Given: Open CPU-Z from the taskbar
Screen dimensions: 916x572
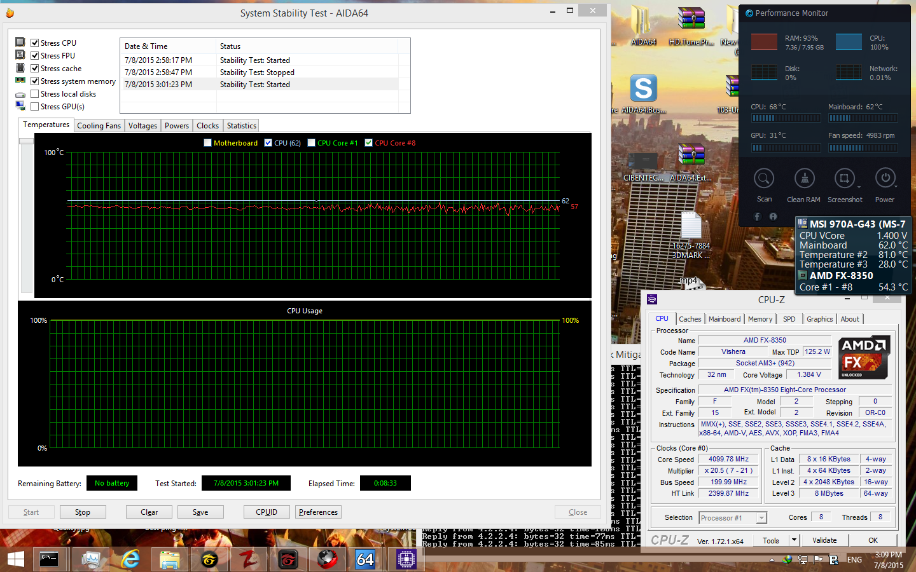Looking at the screenshot, I should point(405,560).
